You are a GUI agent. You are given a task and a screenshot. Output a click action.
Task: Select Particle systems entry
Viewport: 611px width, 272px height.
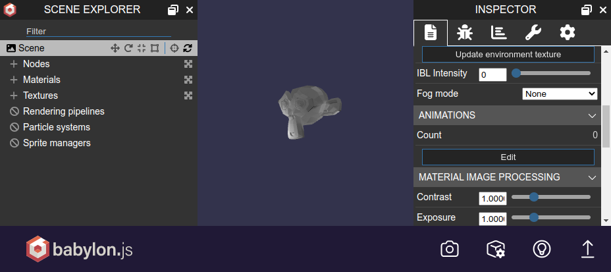(x=57, y=127)
